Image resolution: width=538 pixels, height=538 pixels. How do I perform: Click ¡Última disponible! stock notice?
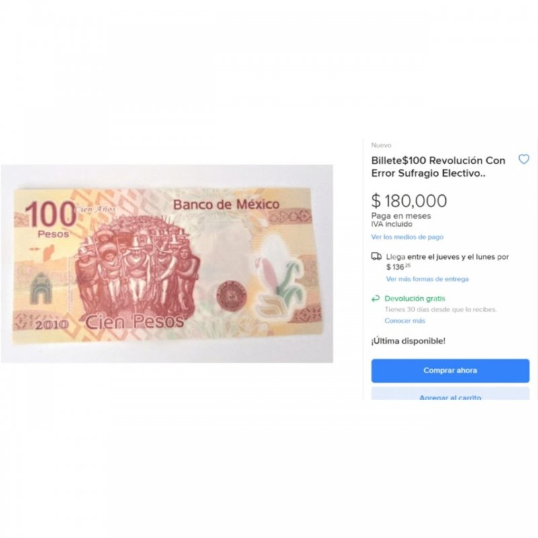[x=408, y=341]
